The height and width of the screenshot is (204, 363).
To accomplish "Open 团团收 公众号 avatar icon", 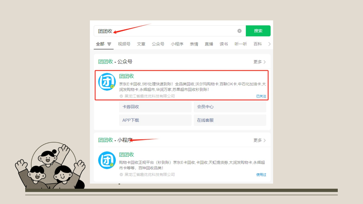I will (107, 82).
